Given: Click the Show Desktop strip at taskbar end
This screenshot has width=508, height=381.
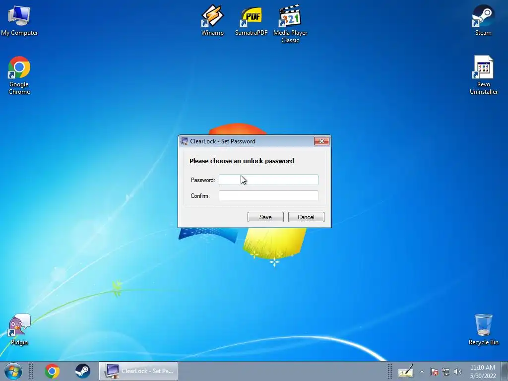Looking at the screenshot, I should click(505, 372).
